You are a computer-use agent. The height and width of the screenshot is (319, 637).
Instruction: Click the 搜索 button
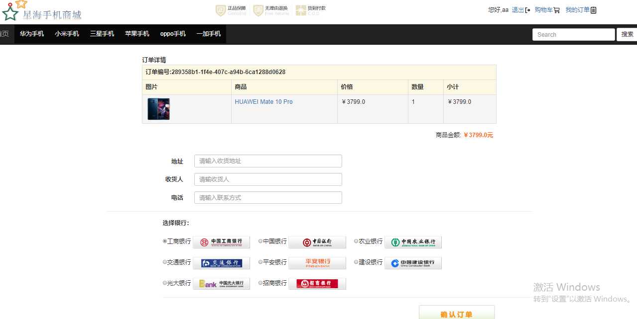click(x=627, y=34)
